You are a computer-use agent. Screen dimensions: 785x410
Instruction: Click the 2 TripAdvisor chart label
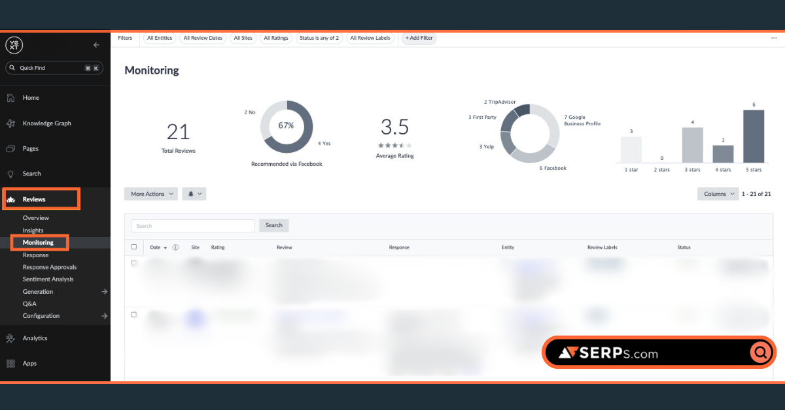tap(500, 102)
